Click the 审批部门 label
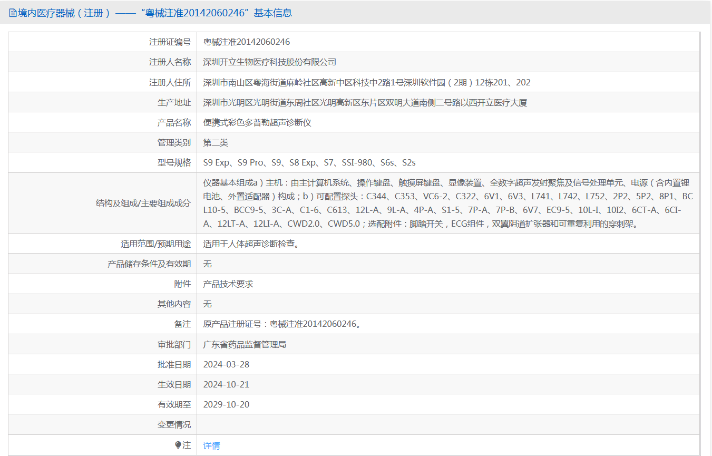The width and height of the screenshot is (712, 456). point(174,345)
